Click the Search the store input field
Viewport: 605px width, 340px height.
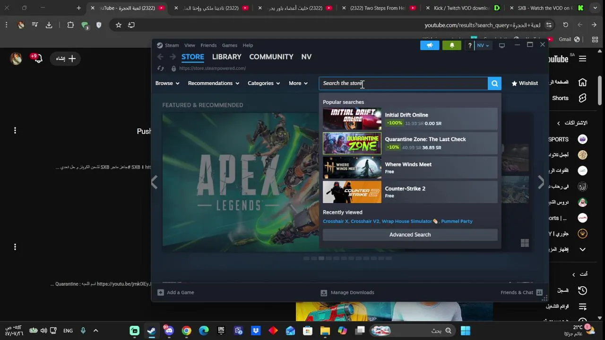pos(404,84)
